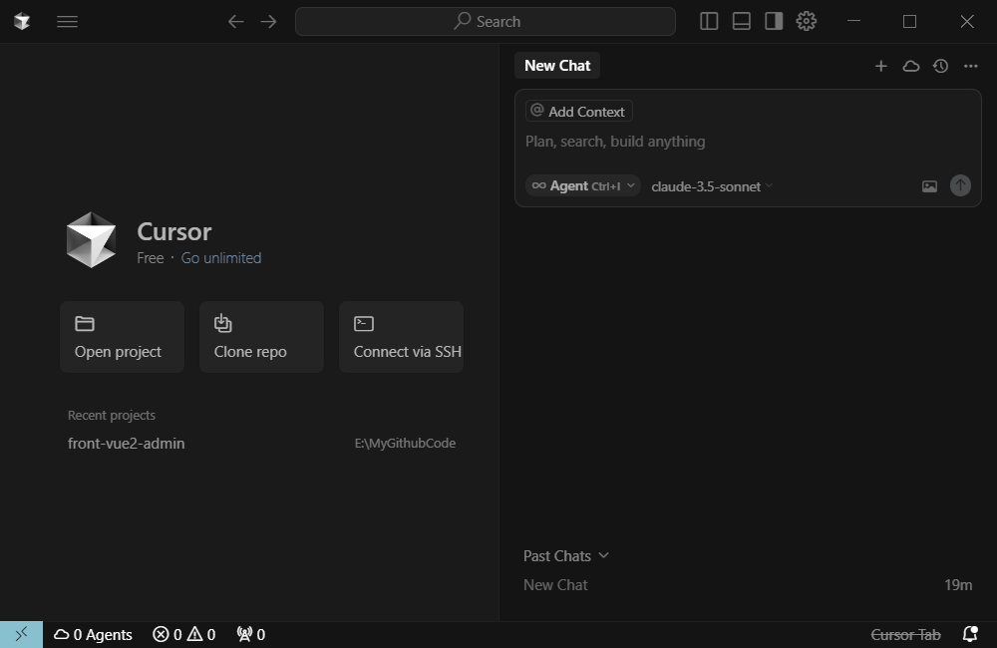The height and width of the screenshot is (648, 997).
Task: Attach an image with the picture icon
Action: 929,186
